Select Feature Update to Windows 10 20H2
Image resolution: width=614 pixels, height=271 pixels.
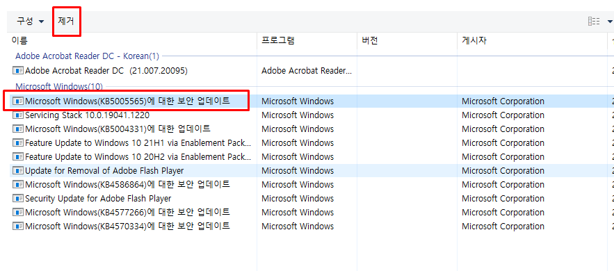[x=138, y=157]
